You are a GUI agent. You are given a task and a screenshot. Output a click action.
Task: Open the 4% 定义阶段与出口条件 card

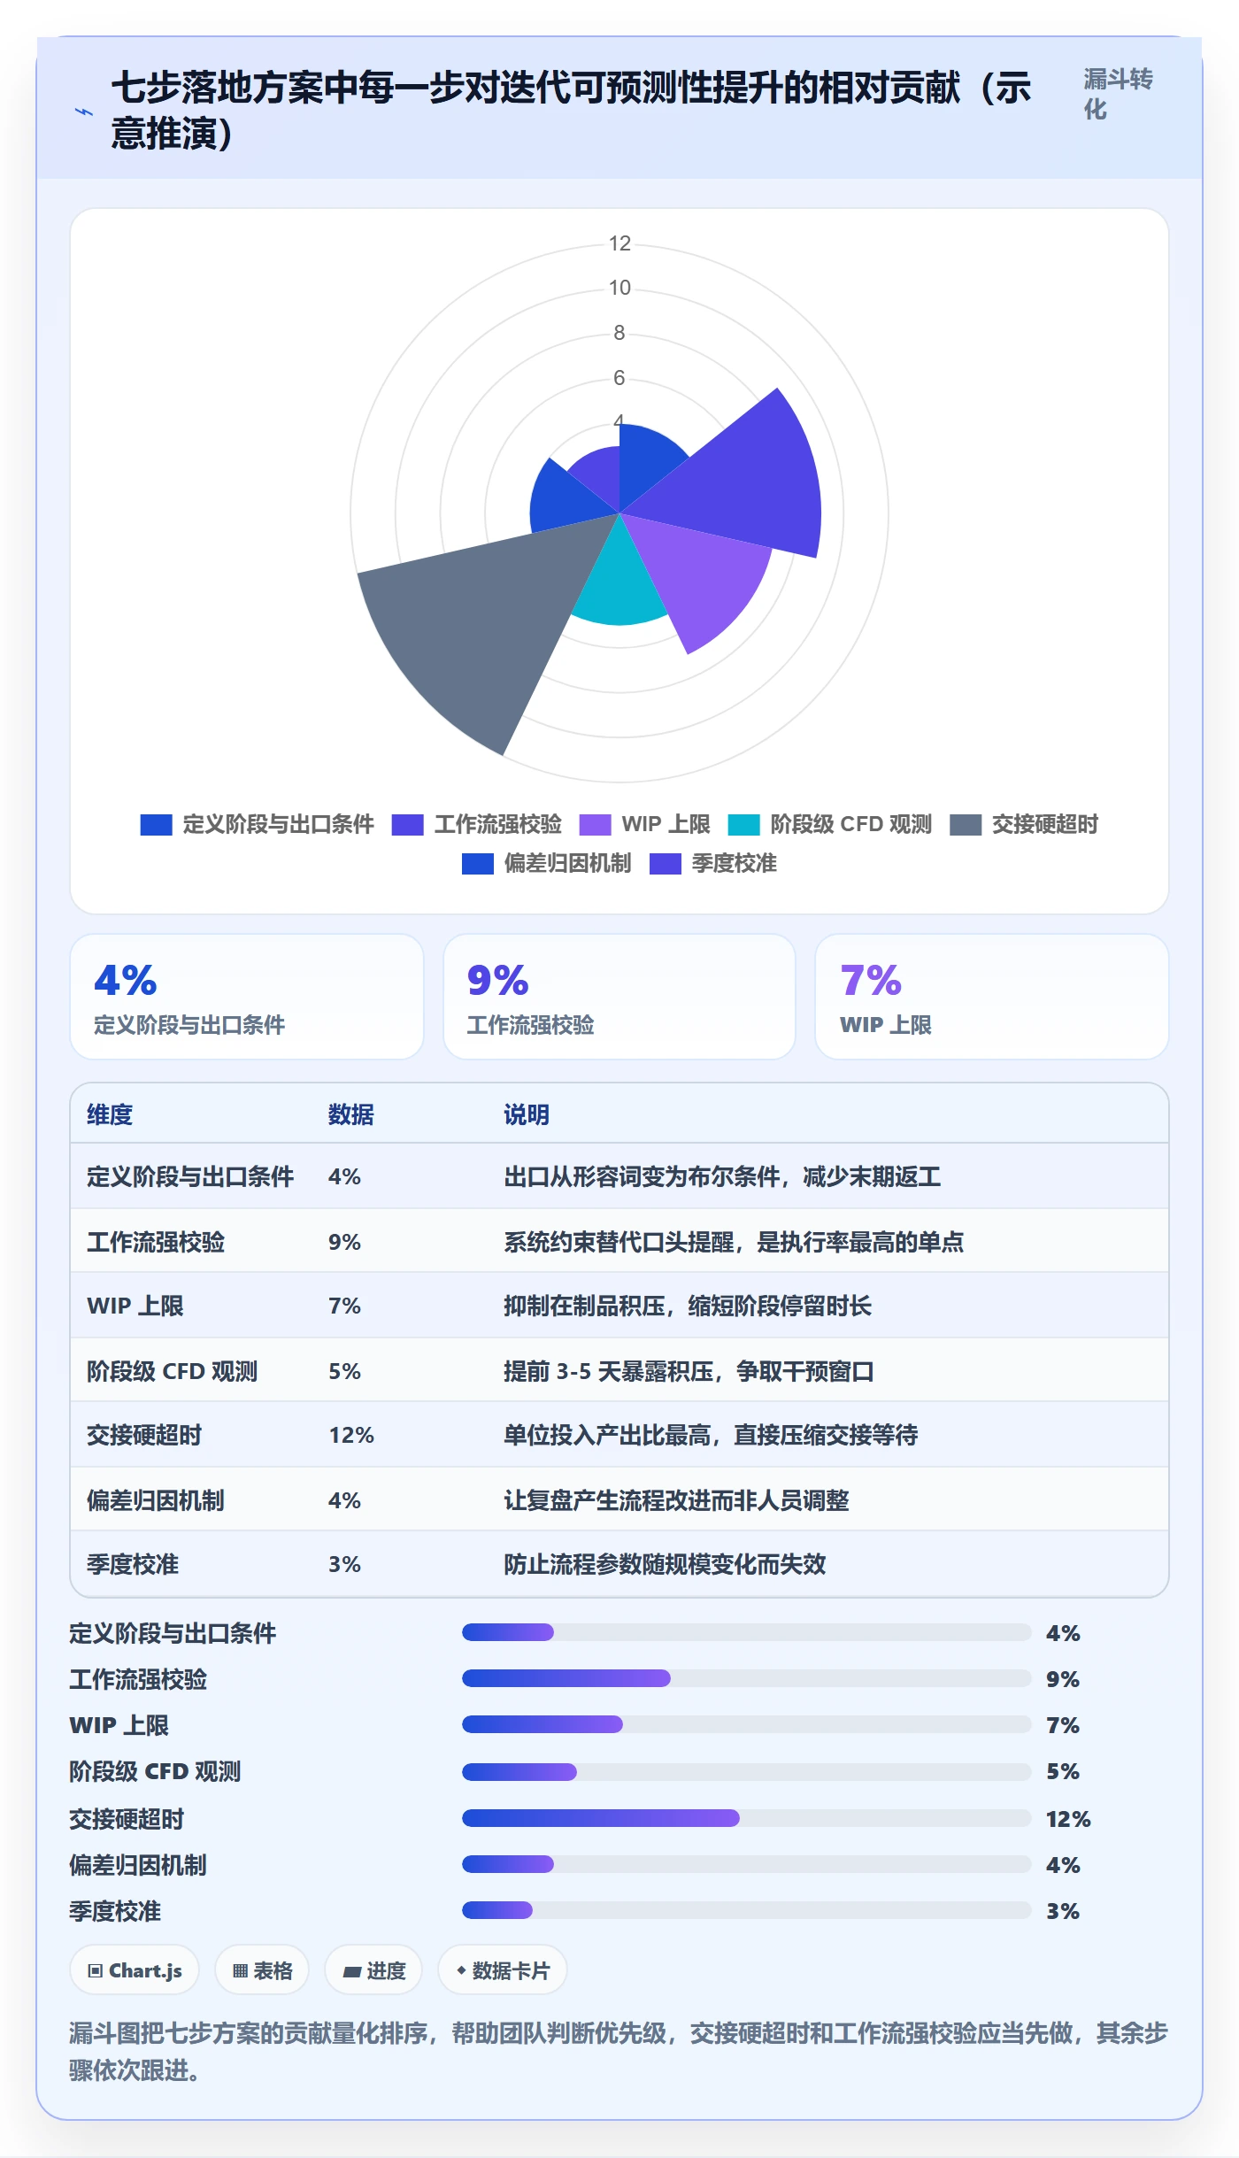(247, 997)
